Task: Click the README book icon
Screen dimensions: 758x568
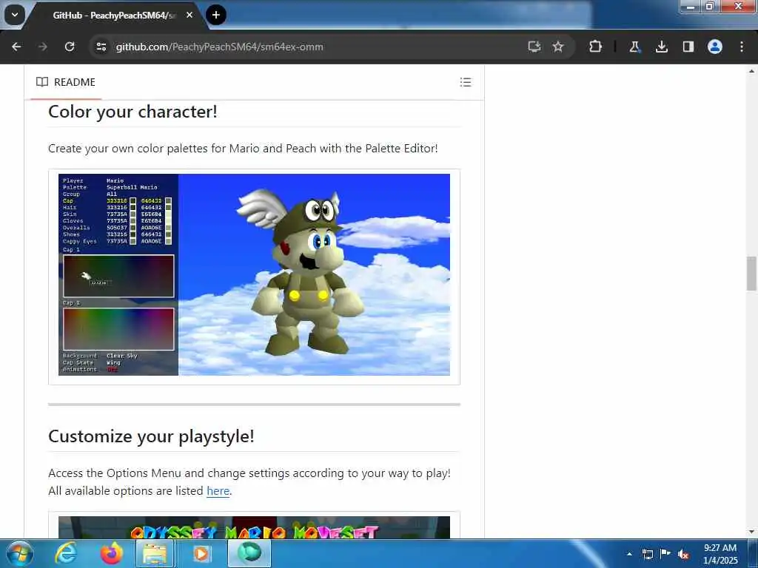Action: point(42,82)
